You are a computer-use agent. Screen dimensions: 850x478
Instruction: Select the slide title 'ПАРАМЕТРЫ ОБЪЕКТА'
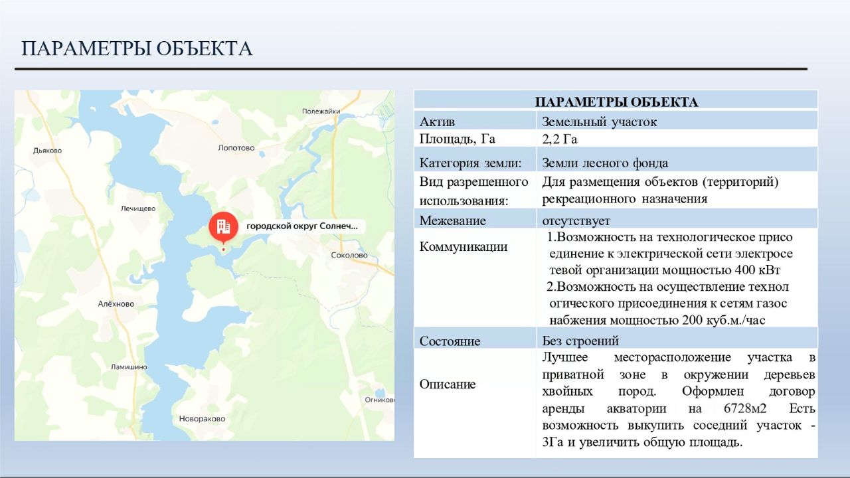(137, 48)
